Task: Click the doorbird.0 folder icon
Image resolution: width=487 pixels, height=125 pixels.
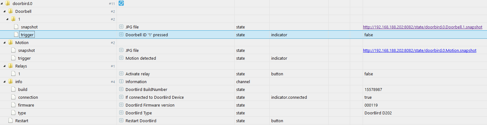Action: pyautogui.click(x=8, y=3)
